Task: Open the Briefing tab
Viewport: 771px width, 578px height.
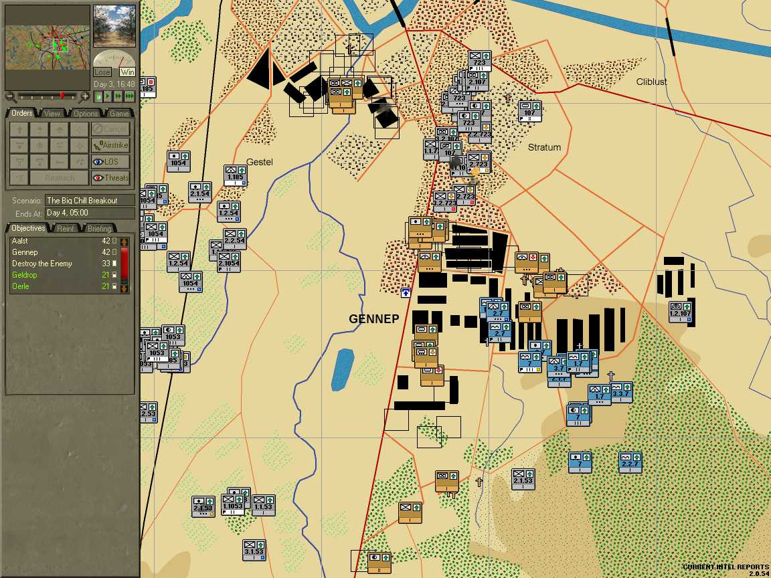Action: (x=99, y=229)
